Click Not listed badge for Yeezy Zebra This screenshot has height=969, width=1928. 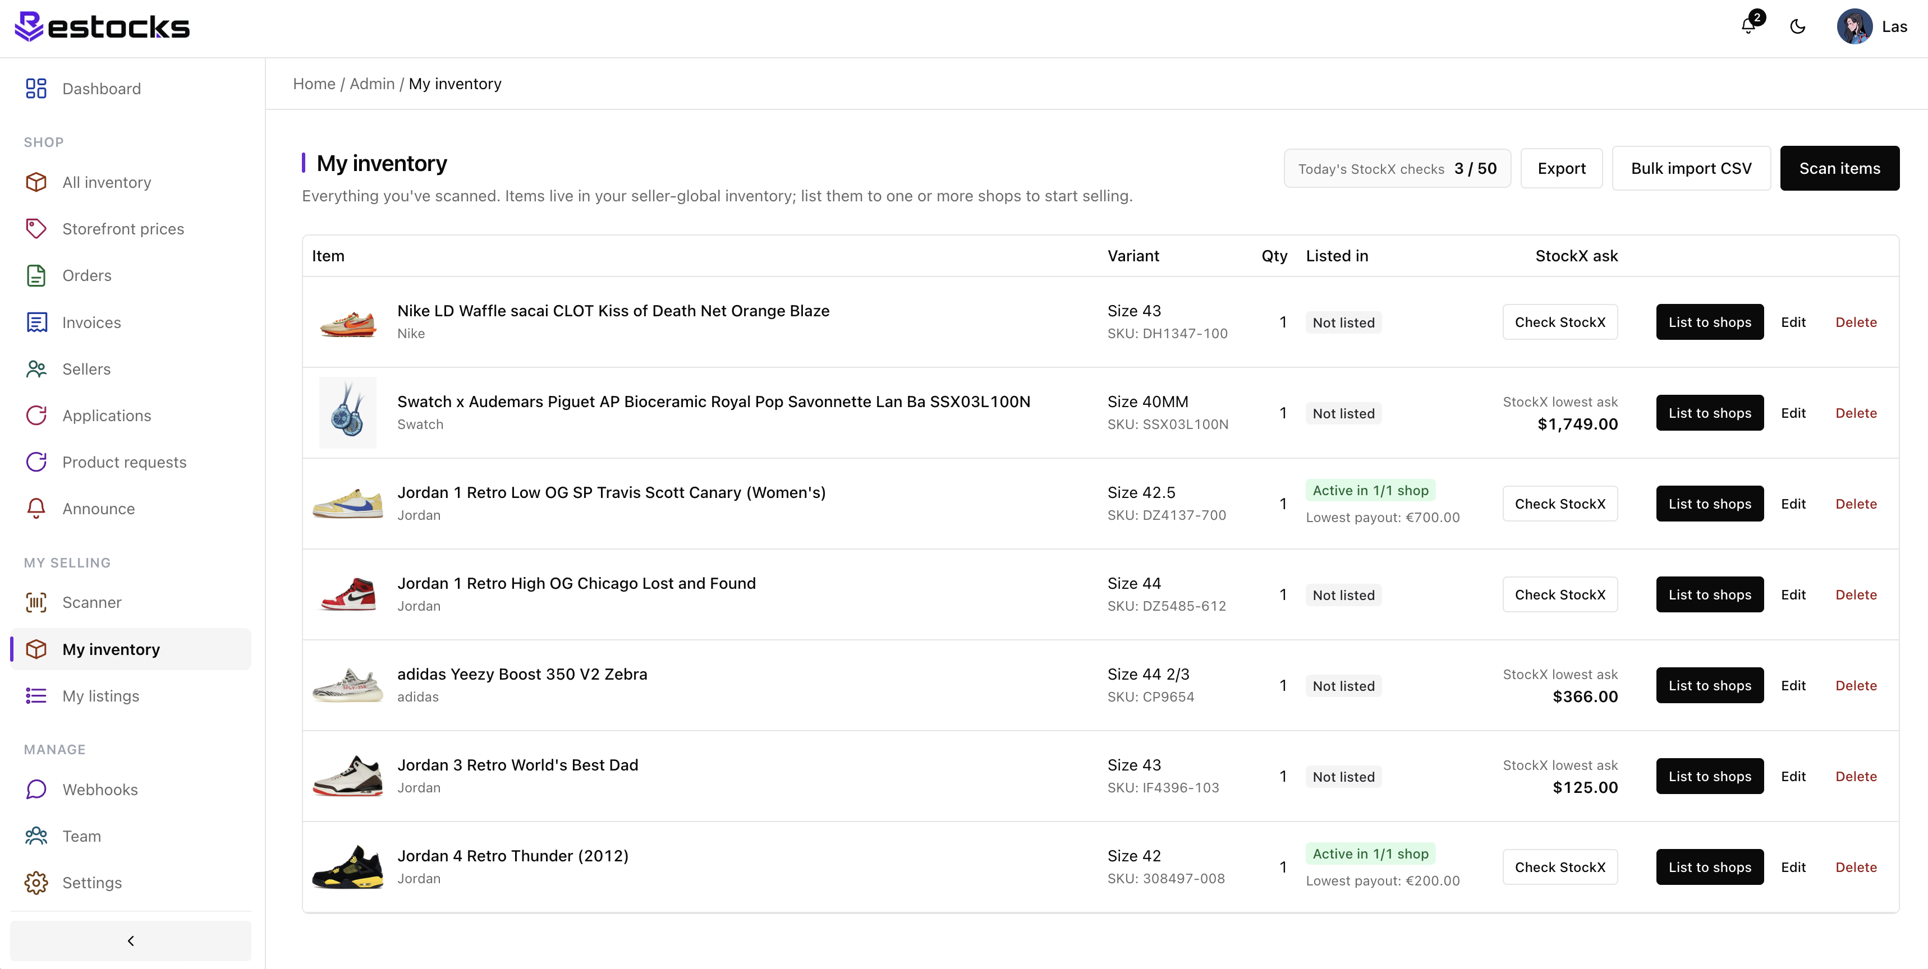click(x=1343, y=685)
